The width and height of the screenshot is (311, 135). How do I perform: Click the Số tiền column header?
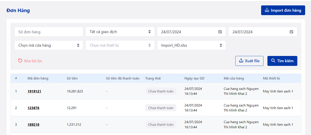[72, 78]
